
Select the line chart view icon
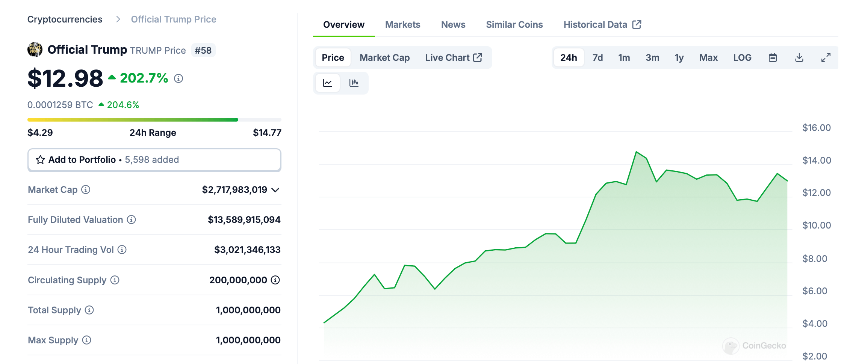[x=327, y=83]
